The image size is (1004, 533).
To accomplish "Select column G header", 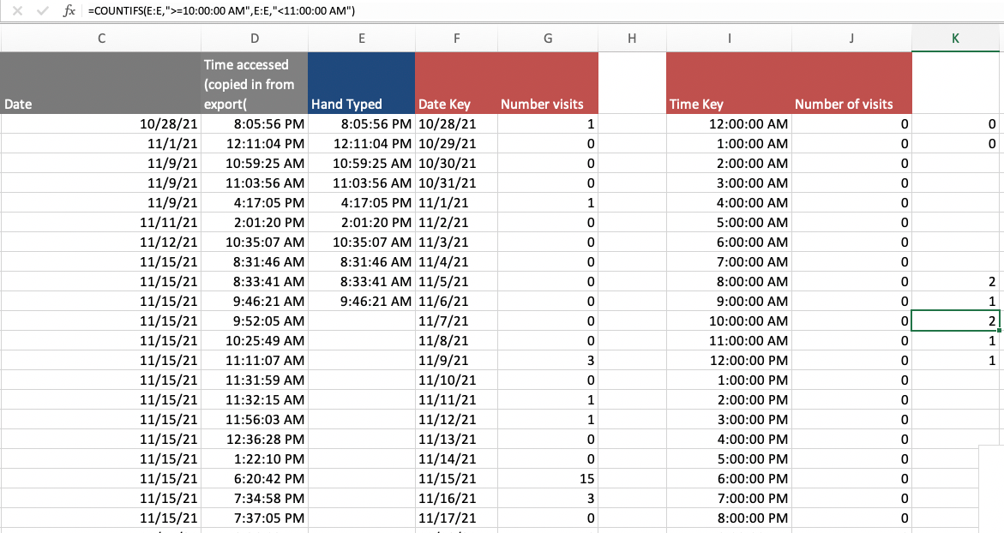I will pyautogui.click(x=548, y=39).
